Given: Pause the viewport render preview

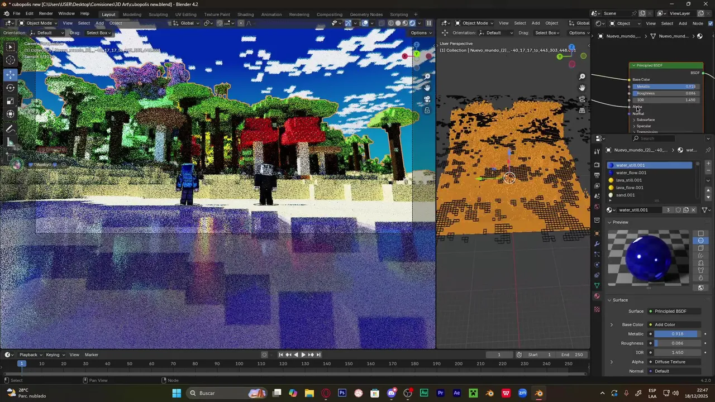Looking at the screenshot, I should (429, 23).
